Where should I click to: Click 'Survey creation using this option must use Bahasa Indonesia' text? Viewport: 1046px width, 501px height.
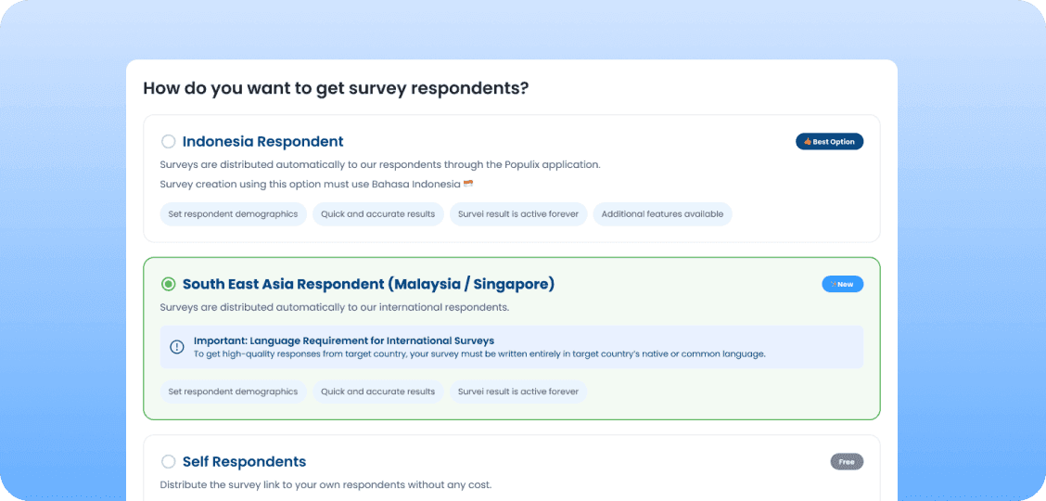(x=311, y=184)
